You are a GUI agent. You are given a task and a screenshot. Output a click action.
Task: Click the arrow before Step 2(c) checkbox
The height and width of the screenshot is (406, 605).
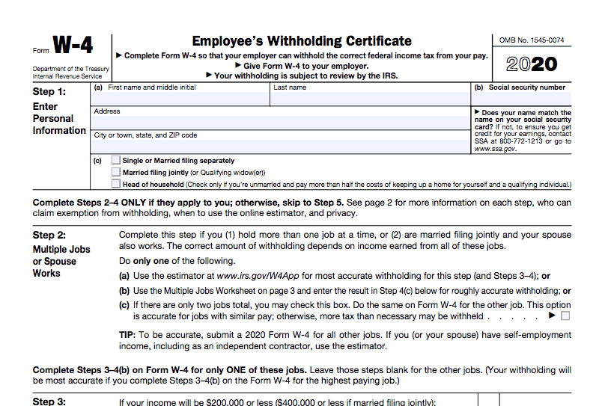(x=552, y=316)
